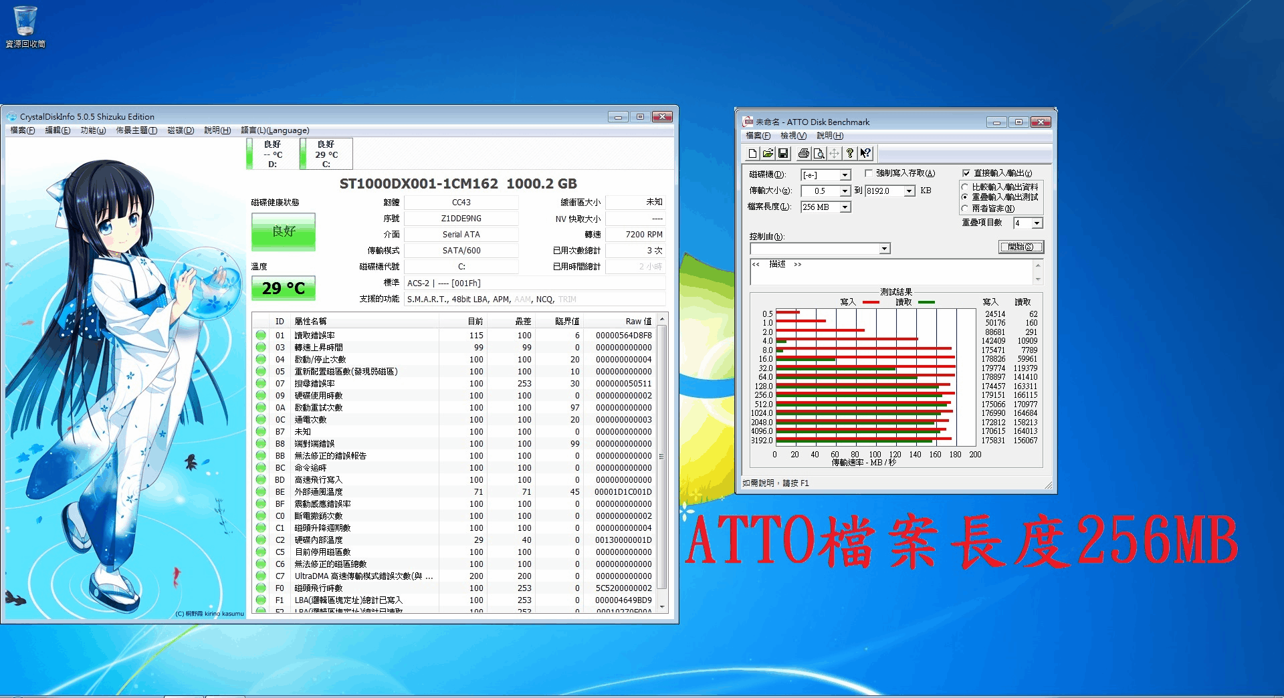Open the 傳輸大小 minimum dropdown showing 0.5
The image size is (1284, 698).
845,191
